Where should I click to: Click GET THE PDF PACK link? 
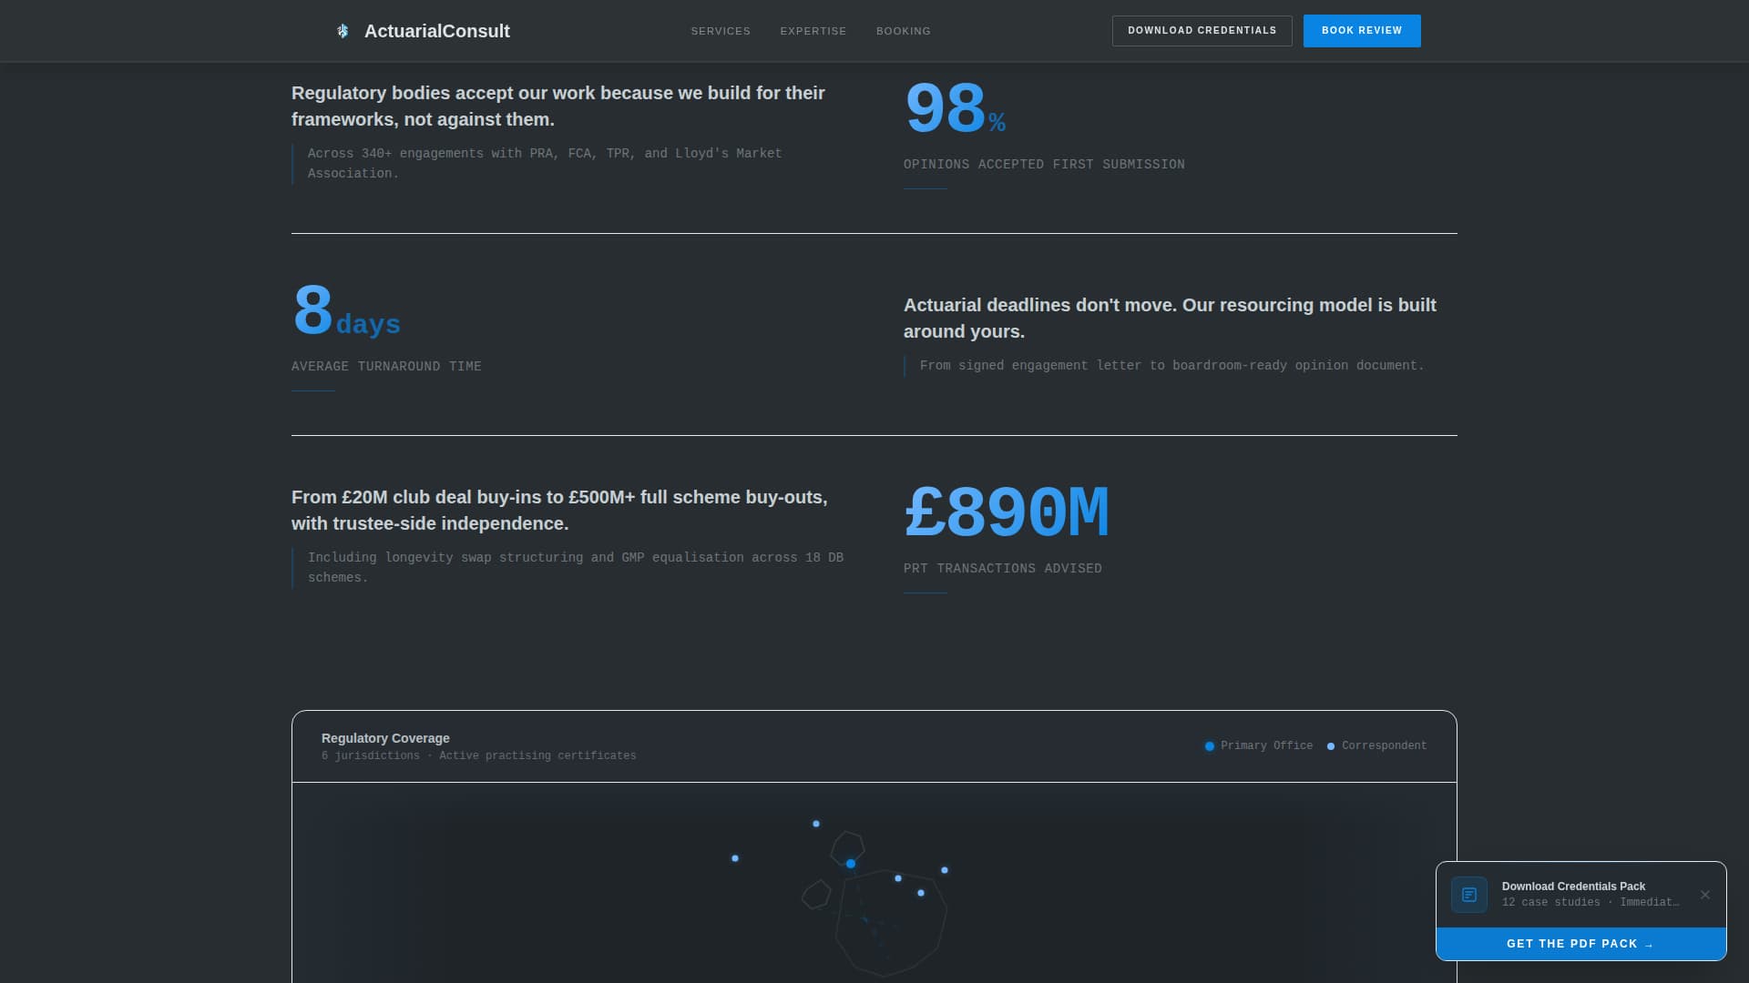1580,944
